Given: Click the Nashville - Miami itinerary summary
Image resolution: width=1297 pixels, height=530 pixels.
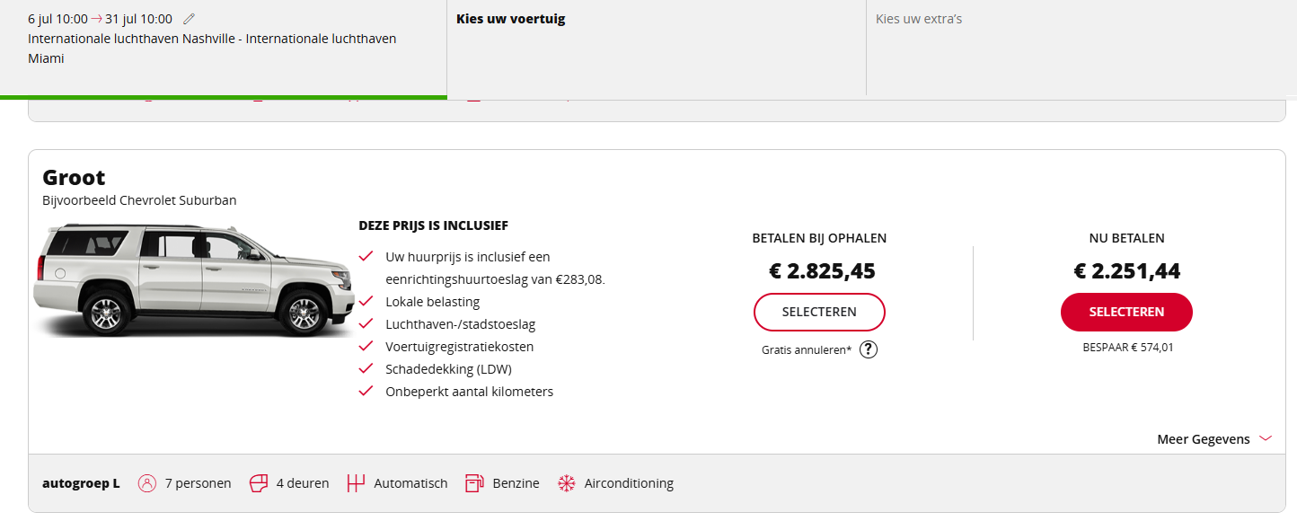Looking at the screenshot, I should point(212,49).
